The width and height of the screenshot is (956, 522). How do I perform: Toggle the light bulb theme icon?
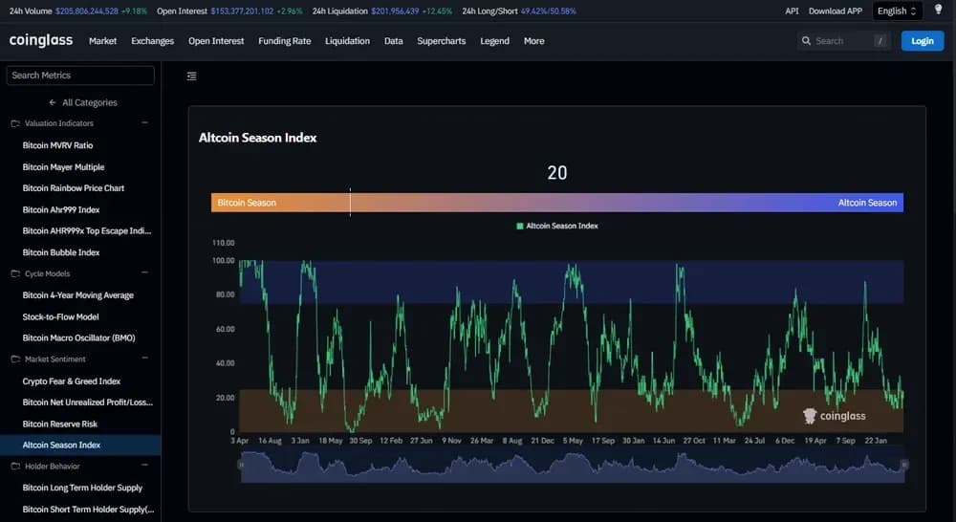point(939,10)
